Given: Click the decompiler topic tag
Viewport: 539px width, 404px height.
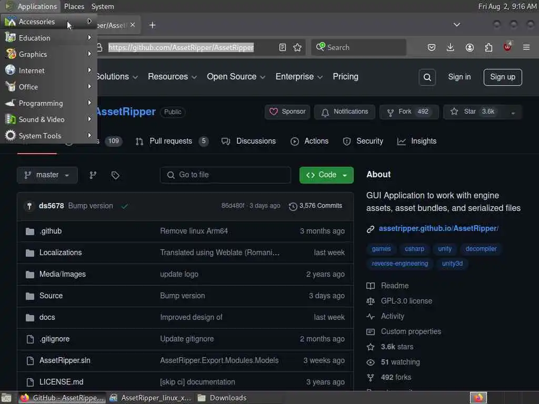Looking at the screenshot, I should click(481, 249).
